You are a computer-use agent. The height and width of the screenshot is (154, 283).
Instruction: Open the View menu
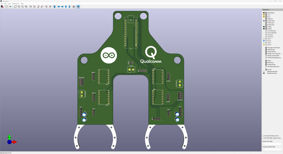coord(9,4)
